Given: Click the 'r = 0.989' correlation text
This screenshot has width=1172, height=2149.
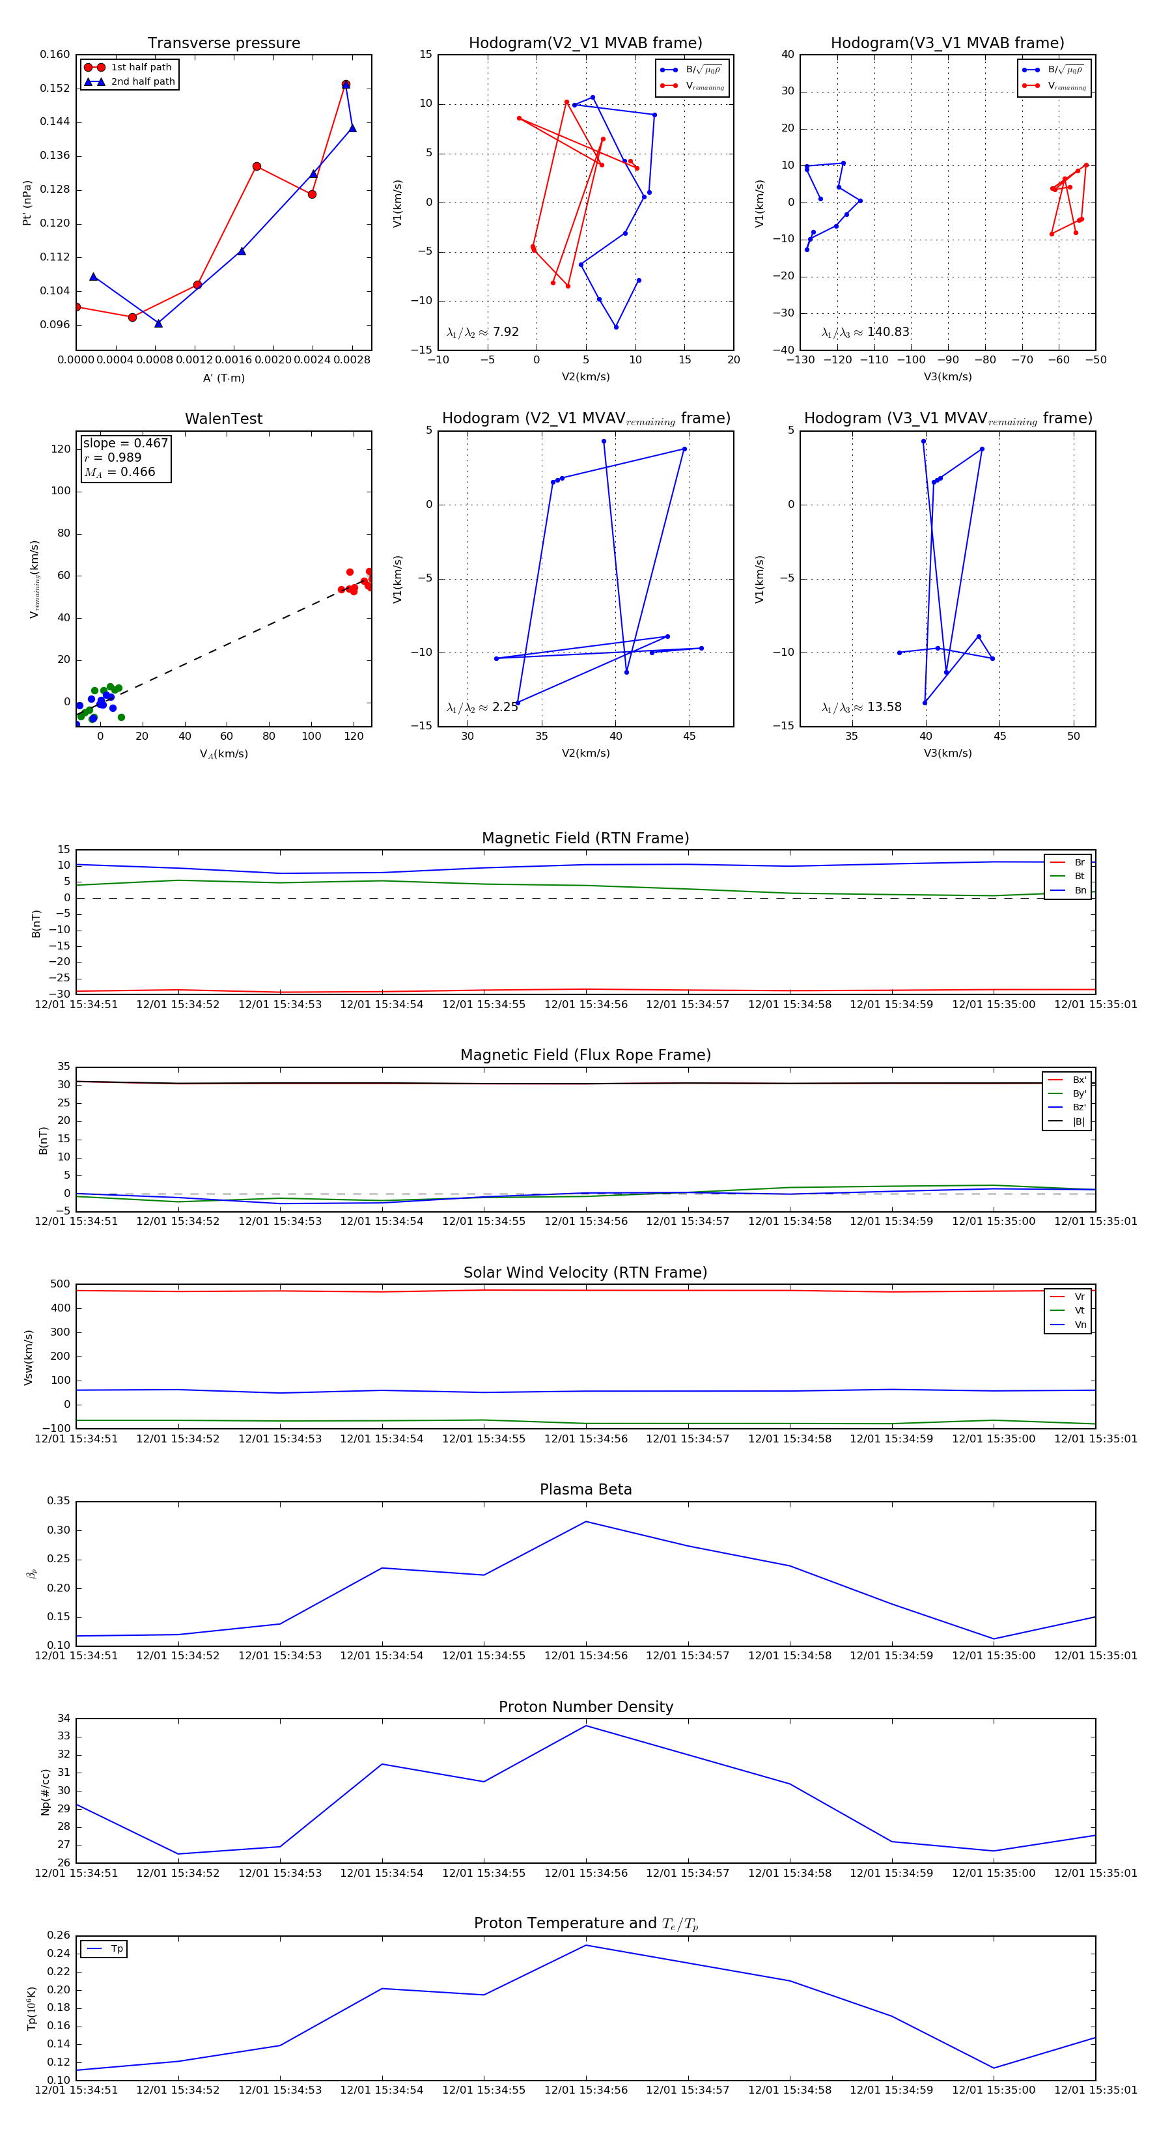Looking at the screenshot, I should coord(113,458).
